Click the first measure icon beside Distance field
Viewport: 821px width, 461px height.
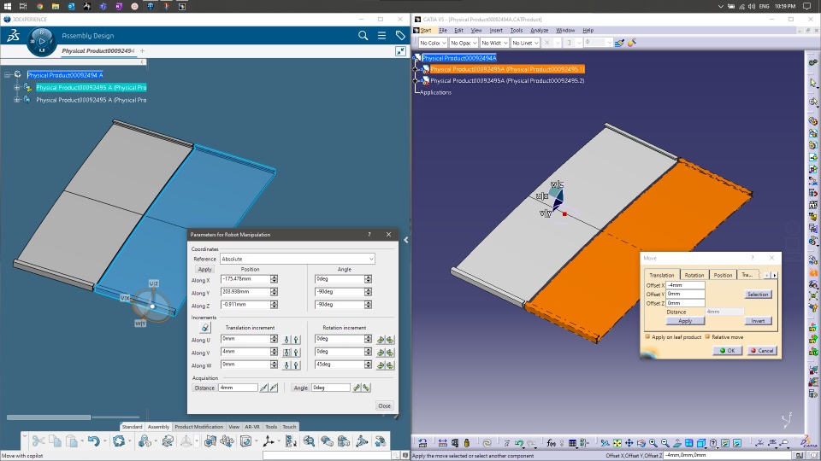(264, 388)
